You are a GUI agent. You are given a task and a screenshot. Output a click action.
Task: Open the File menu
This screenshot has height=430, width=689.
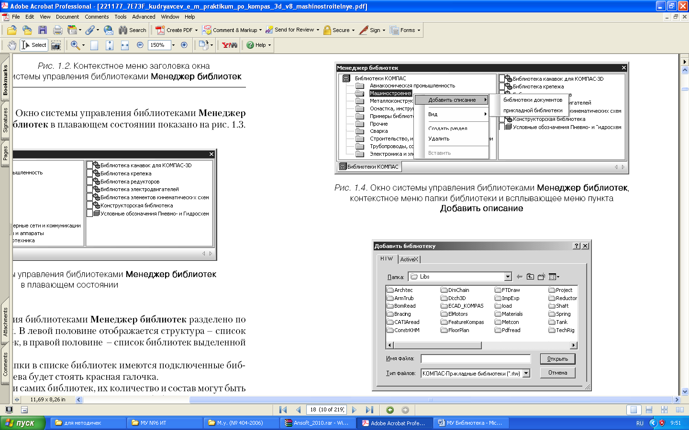(16, 17)
